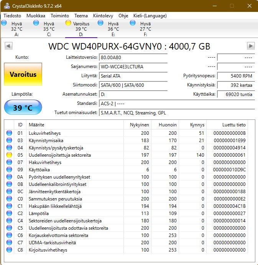Click the Nykyinen column header
This screenshot has width=258, height=265.
tap(138, 125)
